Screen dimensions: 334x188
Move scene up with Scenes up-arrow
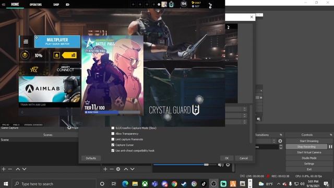pyautogui.click(x=18, y=169)
